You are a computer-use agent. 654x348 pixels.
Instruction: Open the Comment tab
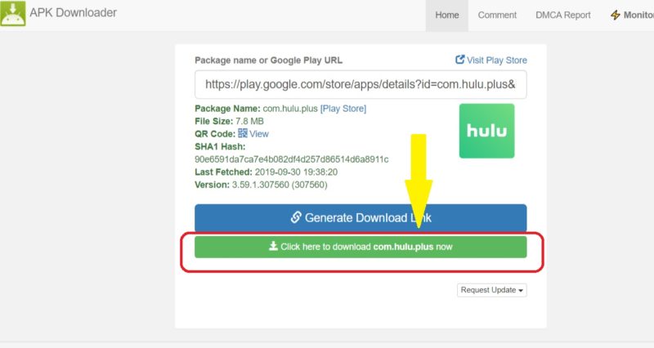point(497,15)
